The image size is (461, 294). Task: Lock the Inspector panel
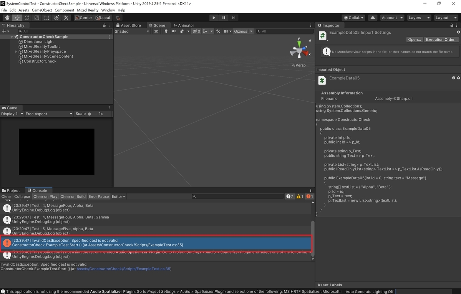pos(452,25)
